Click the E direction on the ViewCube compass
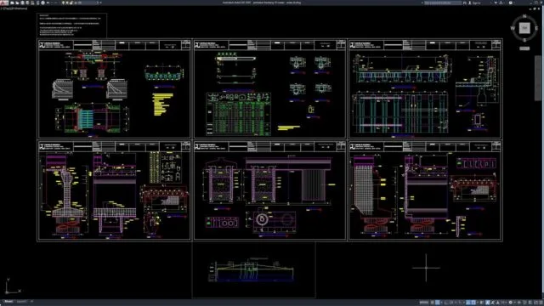This screenshot has height=306, width=544. pos(536,28)
